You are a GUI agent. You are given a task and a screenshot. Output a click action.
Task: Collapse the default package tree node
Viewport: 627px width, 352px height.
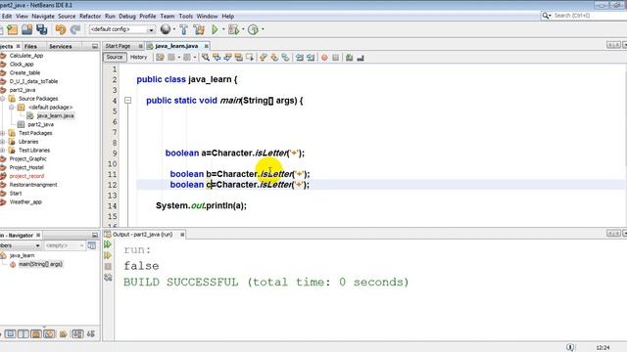pyautogui.click(x=12, y=107)
